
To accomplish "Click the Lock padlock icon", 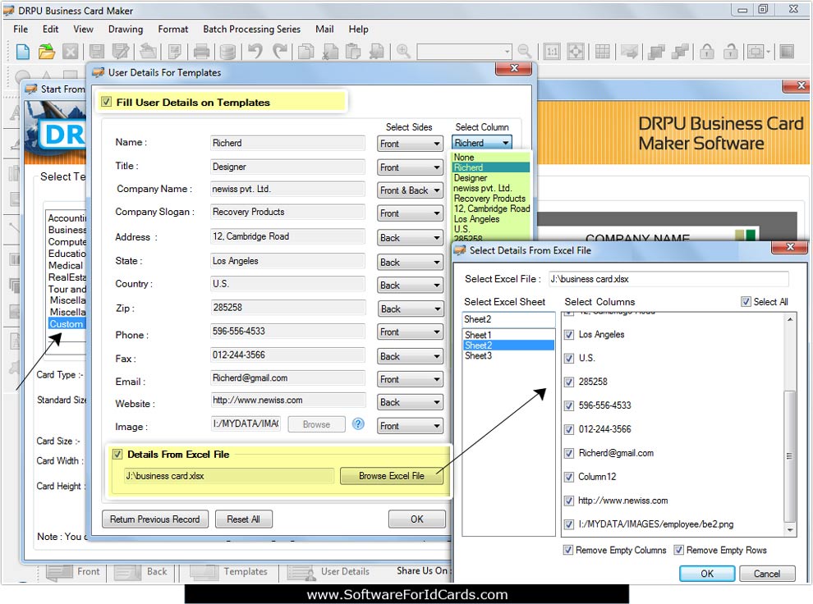I will pyautogui.click(x=707, y=51).
